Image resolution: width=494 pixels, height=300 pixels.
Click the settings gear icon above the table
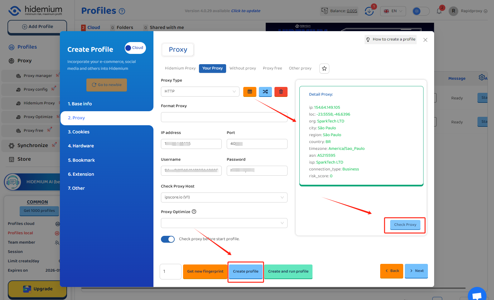tap(482, 77)
